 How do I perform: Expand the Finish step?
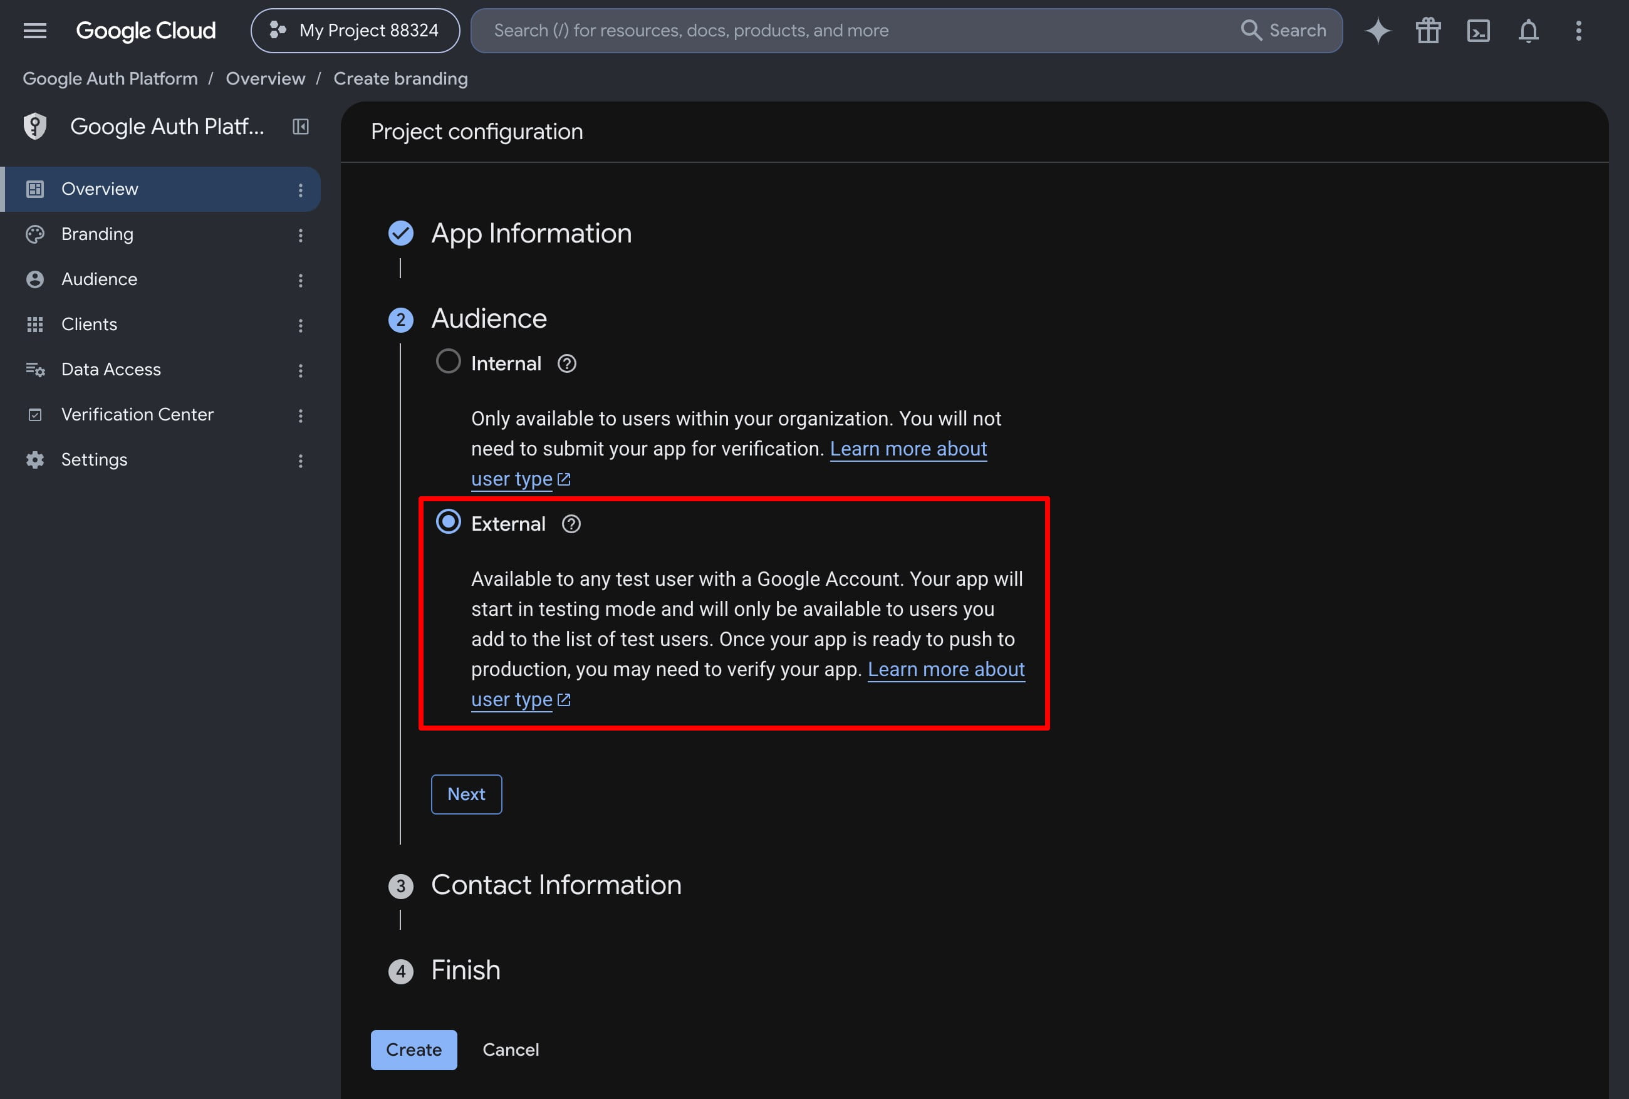pos(466,971)
